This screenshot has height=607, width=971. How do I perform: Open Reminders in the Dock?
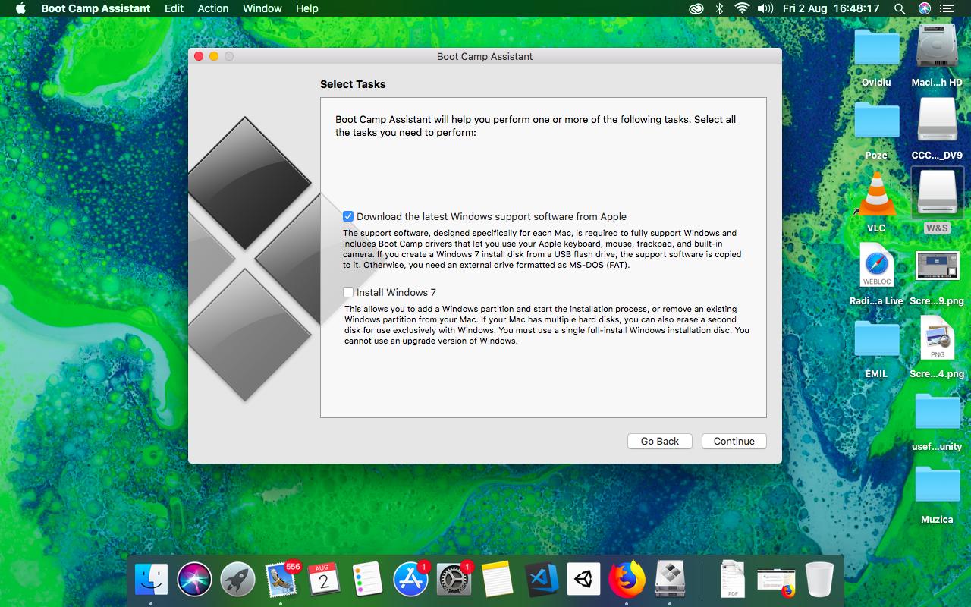click(368, 580)
